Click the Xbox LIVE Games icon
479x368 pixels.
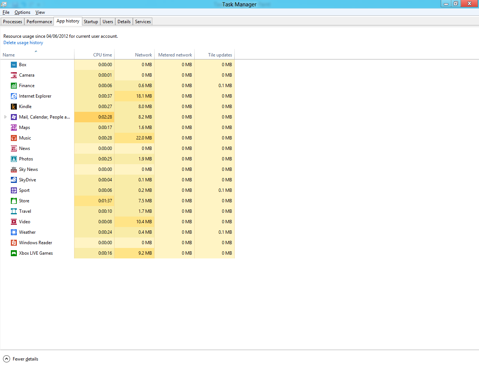[x=14, y=253]
